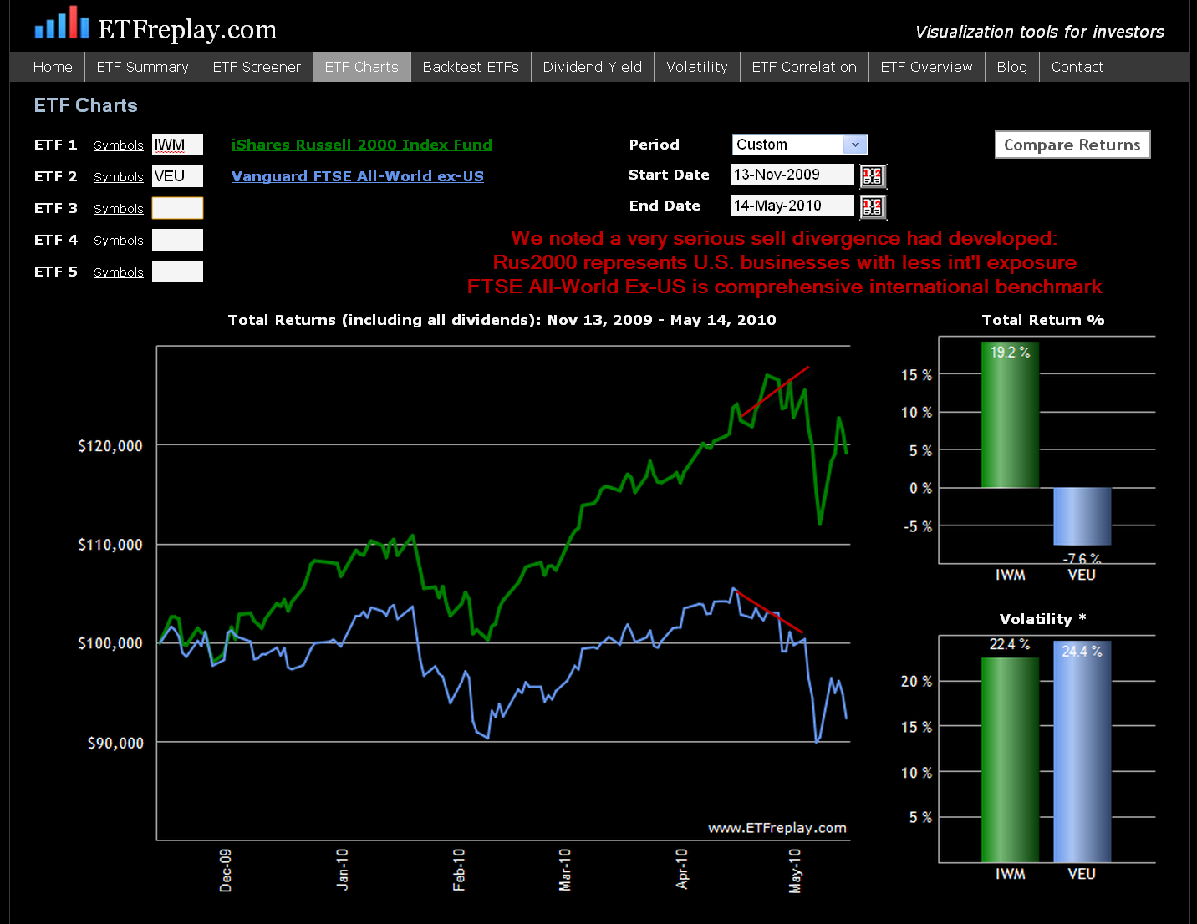This screenshot has height=924, width=1197.
Task: Click the ETFreplay.com site title text
Action: pyautogui.click(x=187, y=29)
